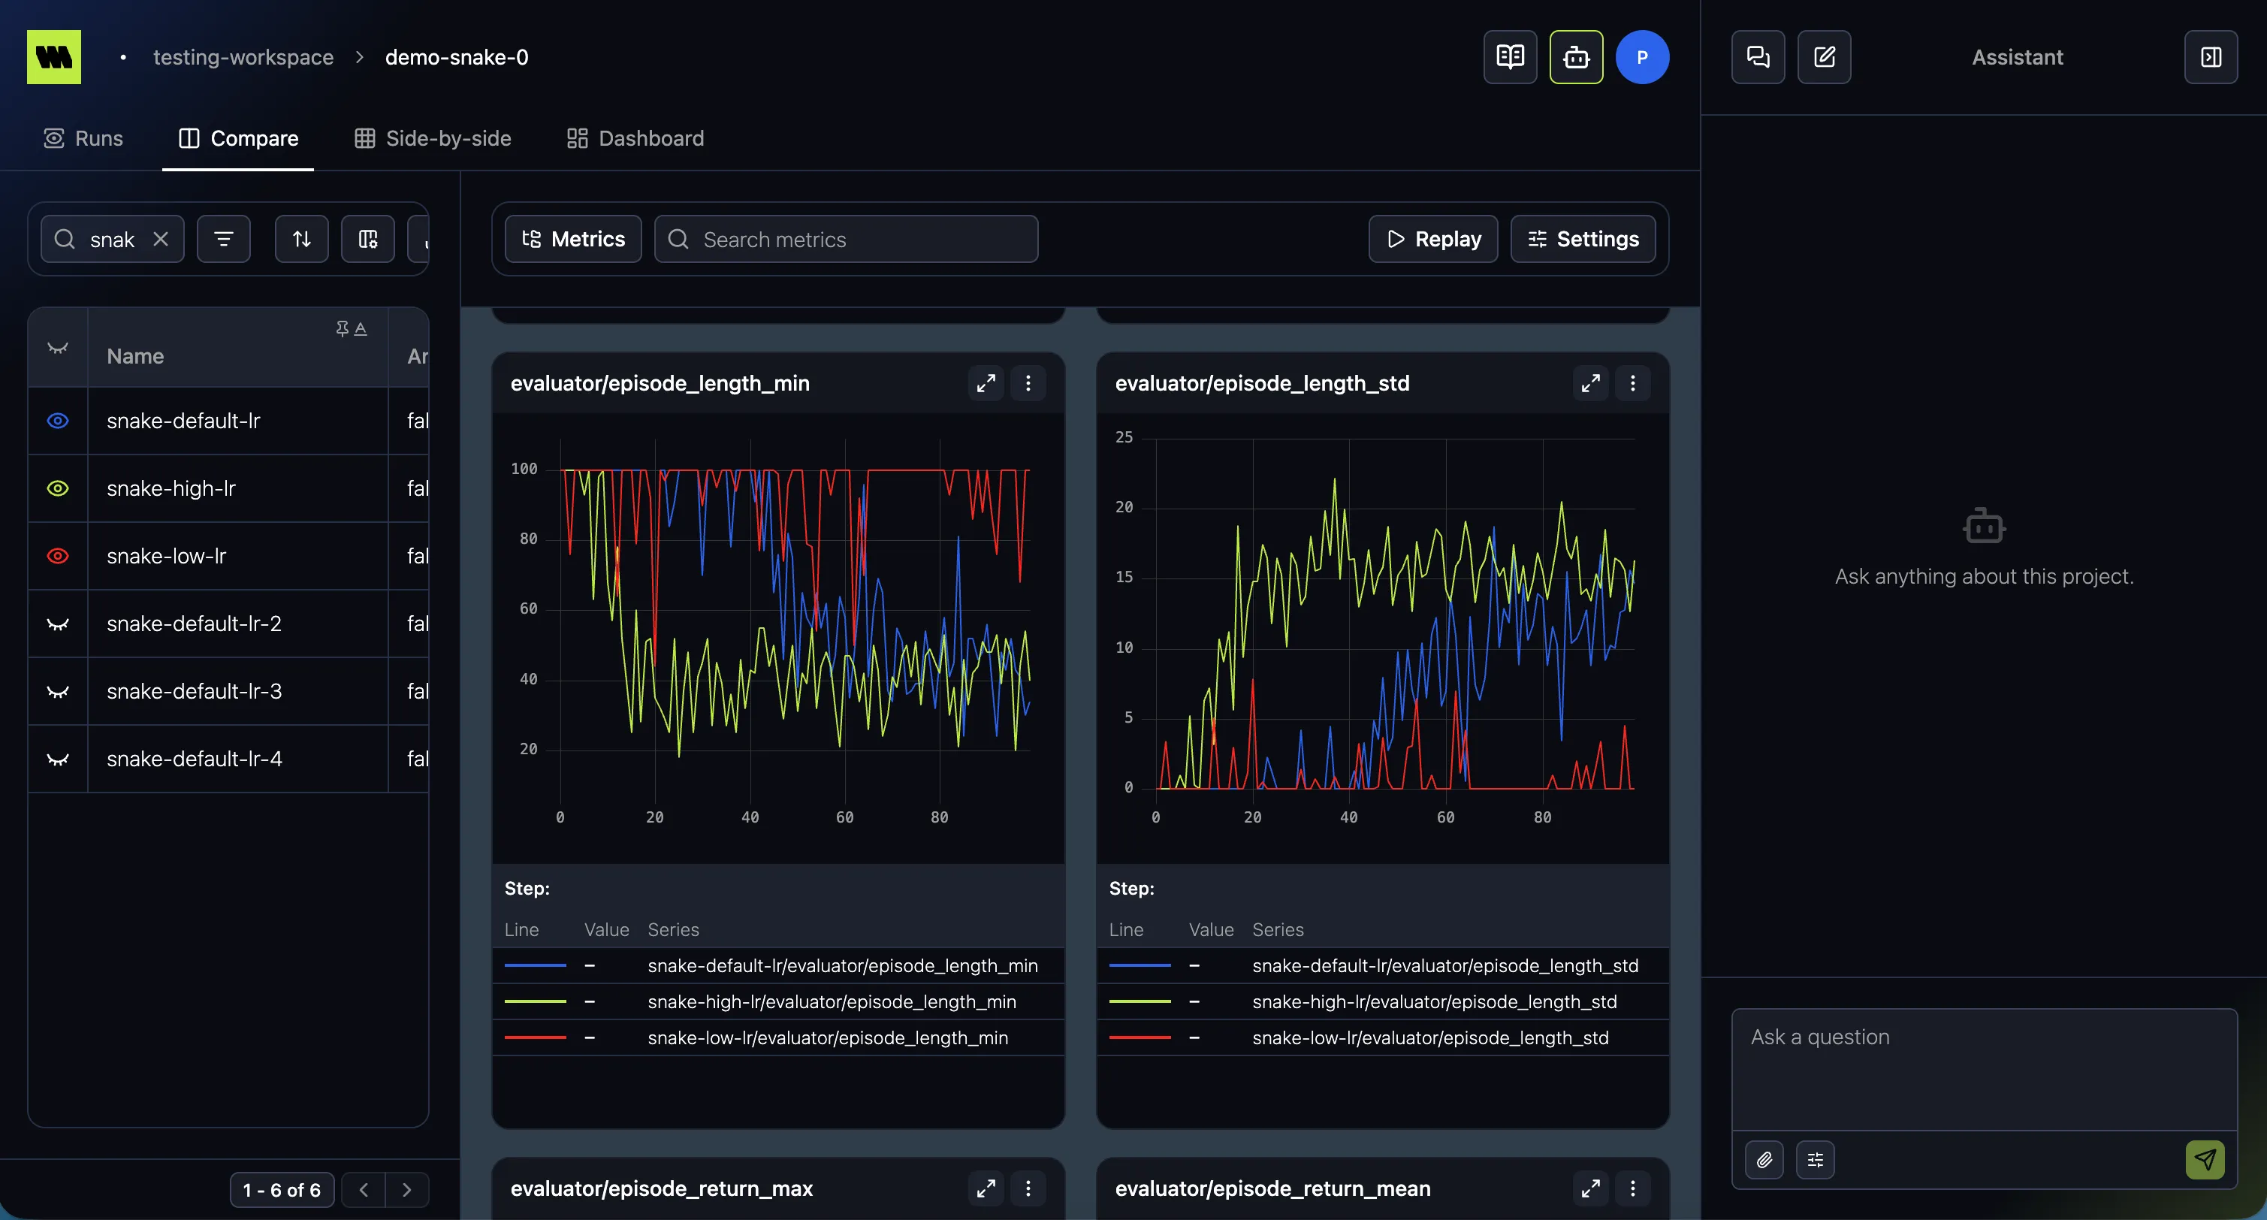Click red line swatch for snake-low-lr episode_length_std

tap(1140, 1037)
